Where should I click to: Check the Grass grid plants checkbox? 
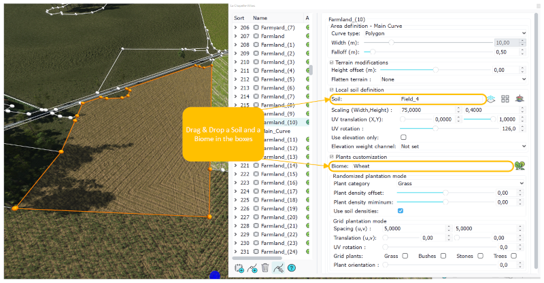(x=405, y=256)
